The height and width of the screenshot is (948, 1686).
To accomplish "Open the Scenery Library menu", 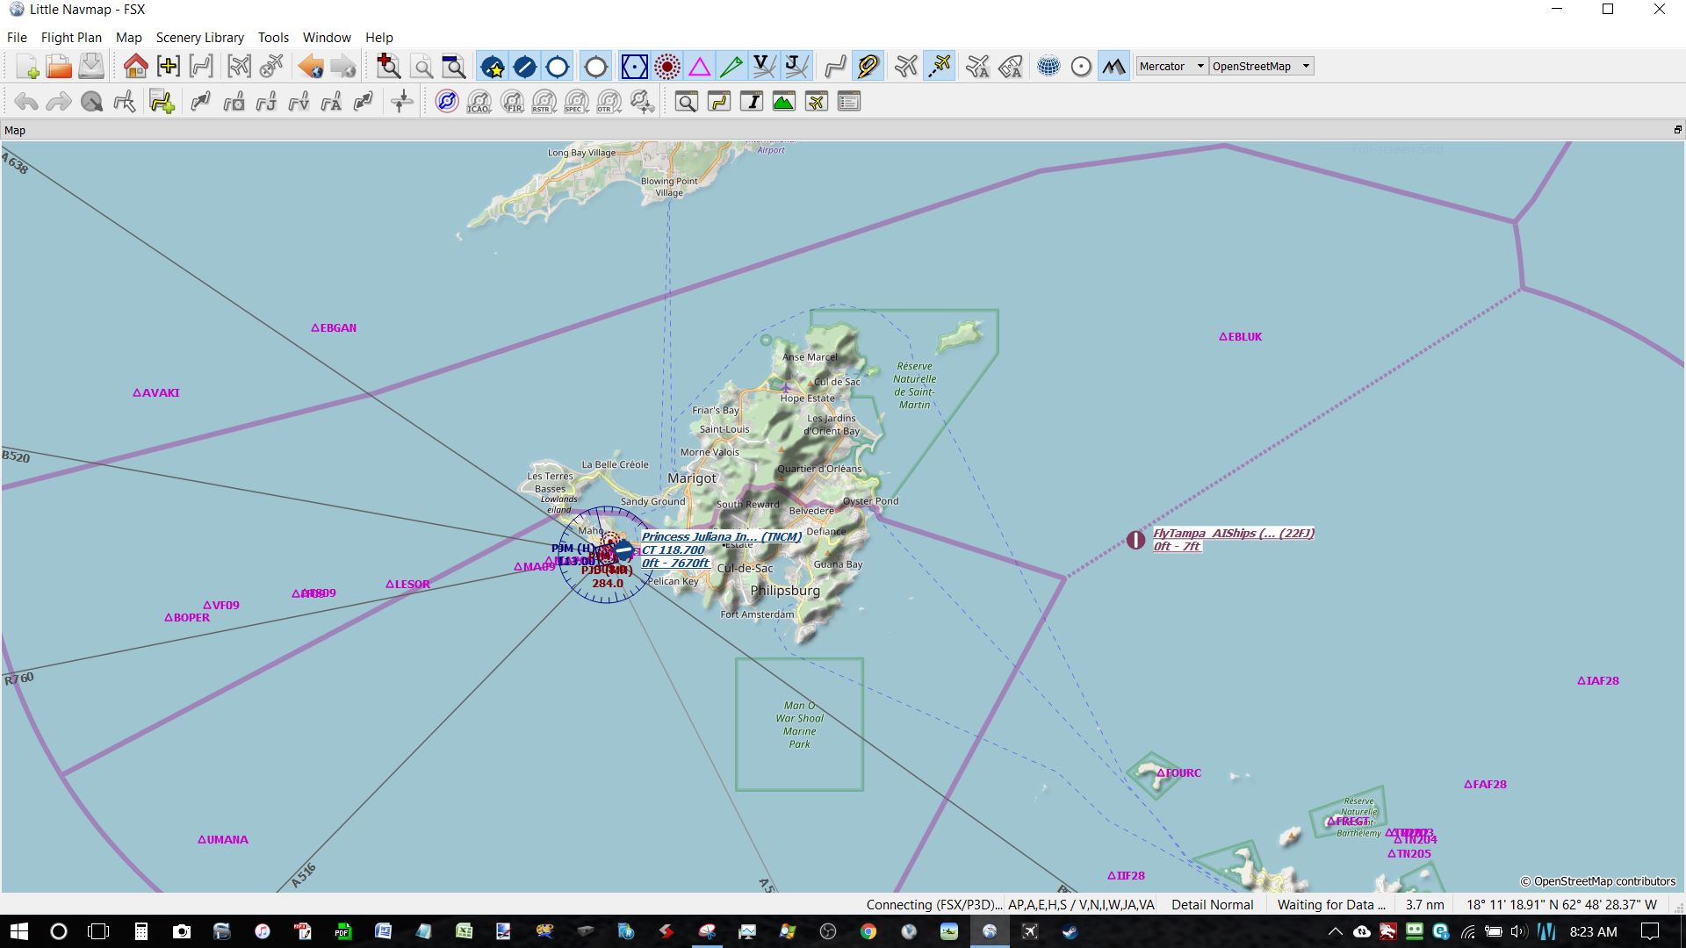I will point(199,38).
